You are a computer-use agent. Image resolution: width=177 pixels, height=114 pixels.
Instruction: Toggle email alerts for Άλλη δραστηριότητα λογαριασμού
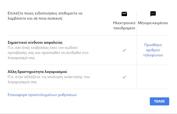click(x=124, y=77)
